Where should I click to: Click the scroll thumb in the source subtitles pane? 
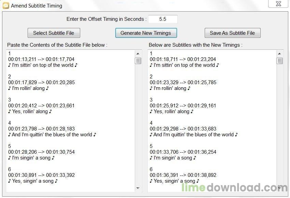click(138, 61)
